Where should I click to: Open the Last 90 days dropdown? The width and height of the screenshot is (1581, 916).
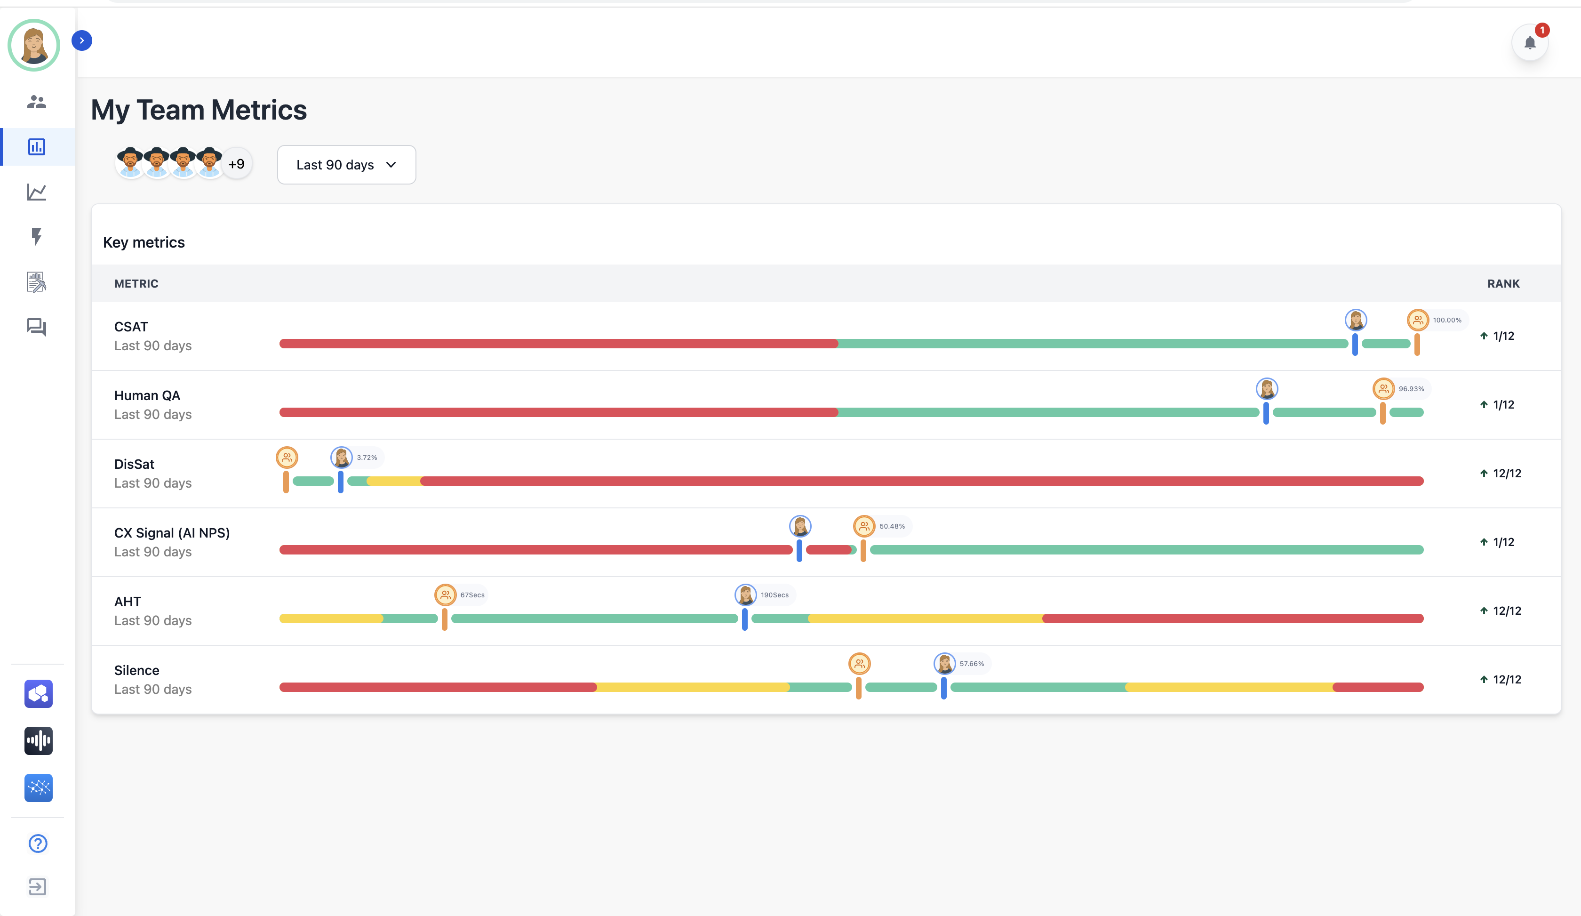pos(346,165)
